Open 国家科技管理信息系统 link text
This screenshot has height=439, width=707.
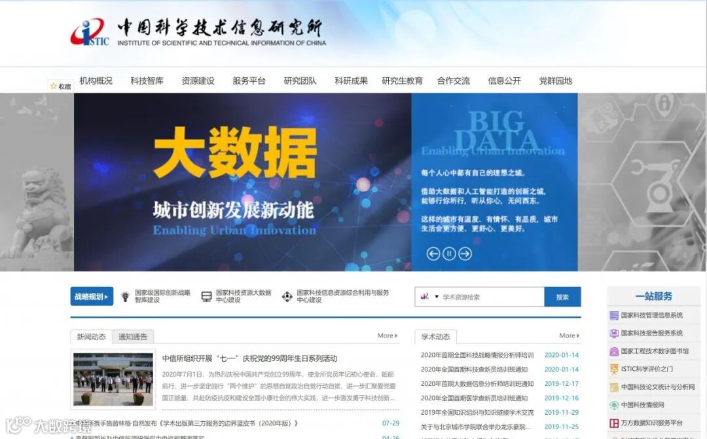point(651,315)
